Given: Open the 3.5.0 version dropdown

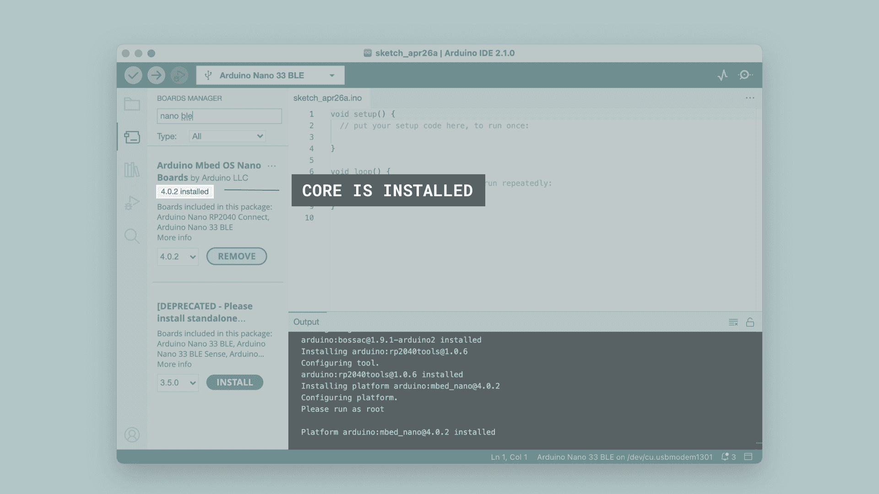Looking at the screenshot, I should point(178,383).
